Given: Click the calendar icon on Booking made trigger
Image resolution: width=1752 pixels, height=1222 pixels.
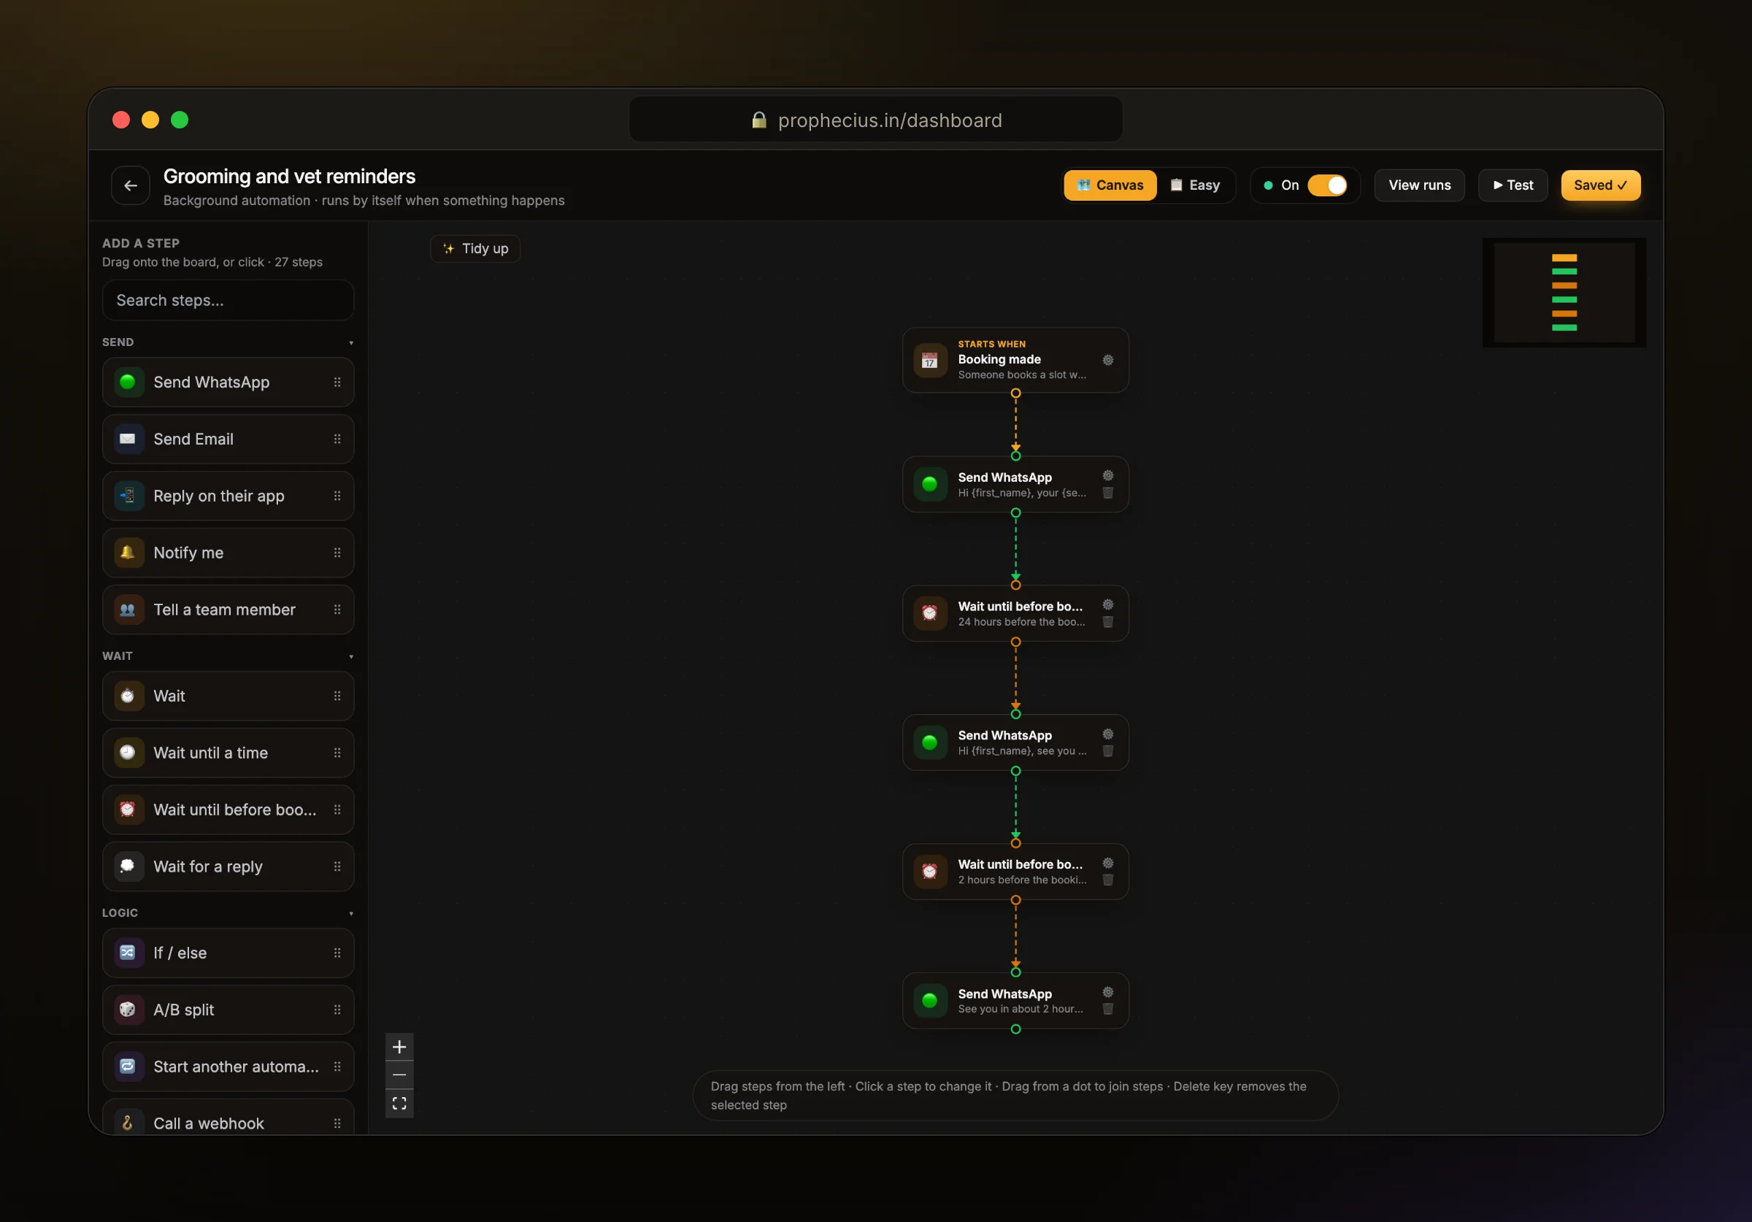Looking at the screenshot, I should tap(929, 361).
